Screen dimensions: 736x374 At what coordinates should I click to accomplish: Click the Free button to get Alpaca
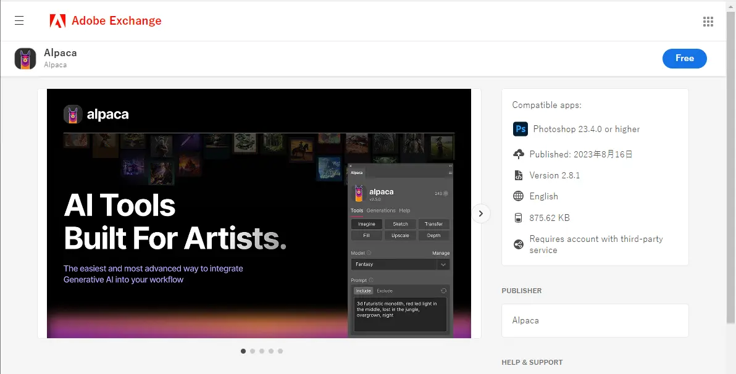[x=684, y=58]
